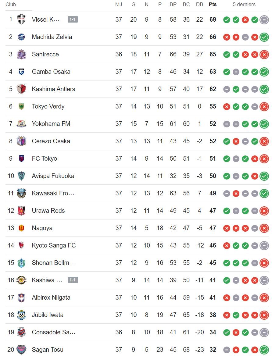Click Kashiwa's 1-1 live score badge
This screenshot has width=272, height=356.
(x=73, y=280)
